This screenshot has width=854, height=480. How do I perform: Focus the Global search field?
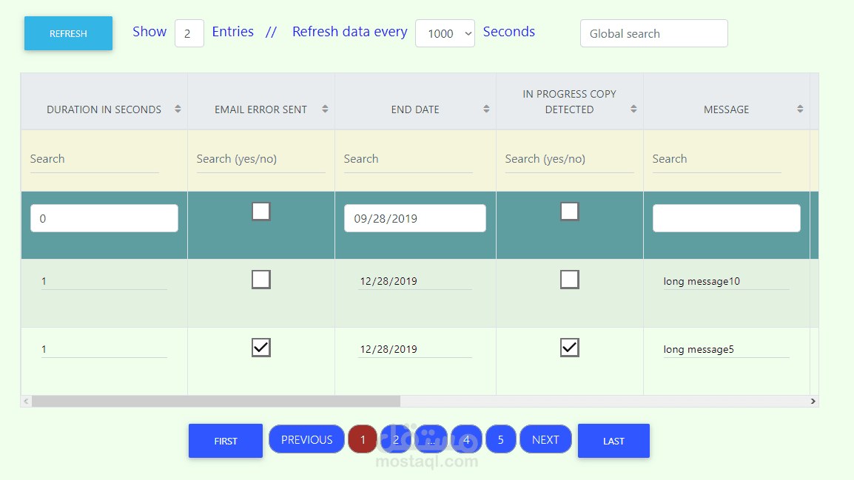(x=653, y=33)
